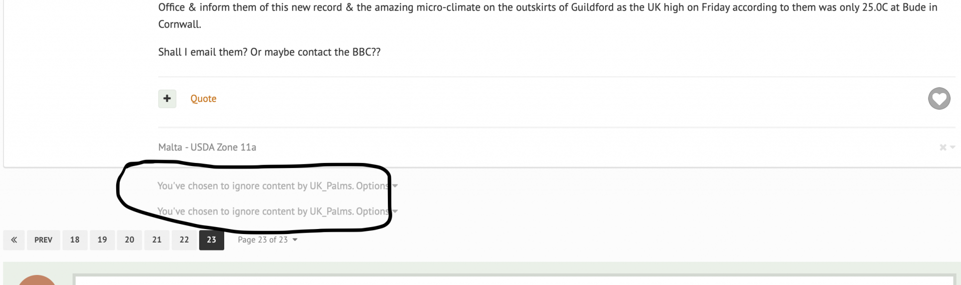Click the plus multiquote icon
The width and height of the screenshot is (961, 285).
point(167,98)
